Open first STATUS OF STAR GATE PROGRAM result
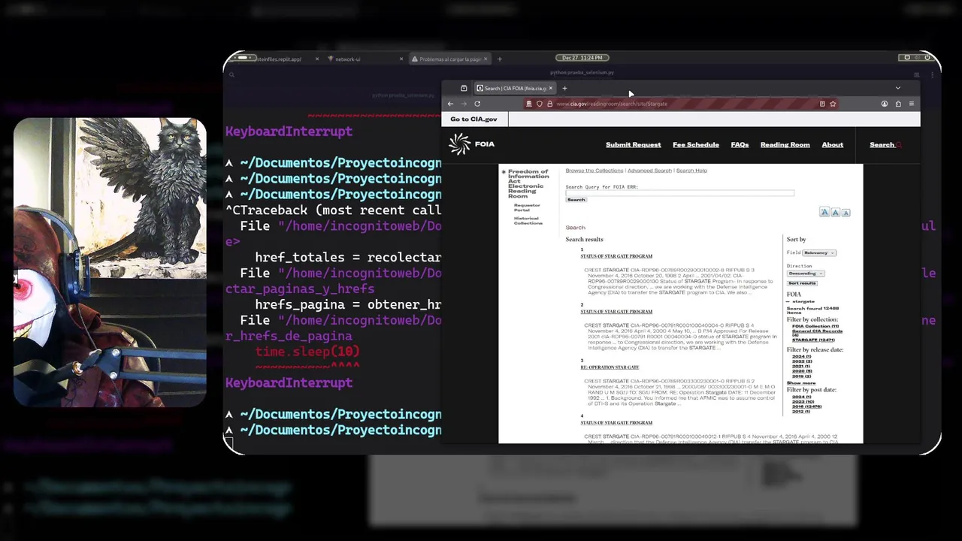This screenshot has height=541, width=962. [616, 256]
